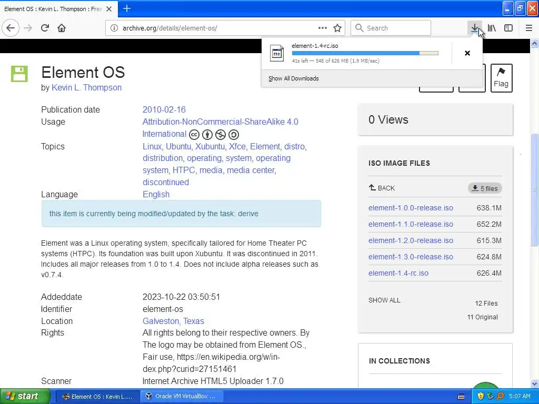Click the English language link
The height and width of the screenshot is (404, 539).
[156, 194]
